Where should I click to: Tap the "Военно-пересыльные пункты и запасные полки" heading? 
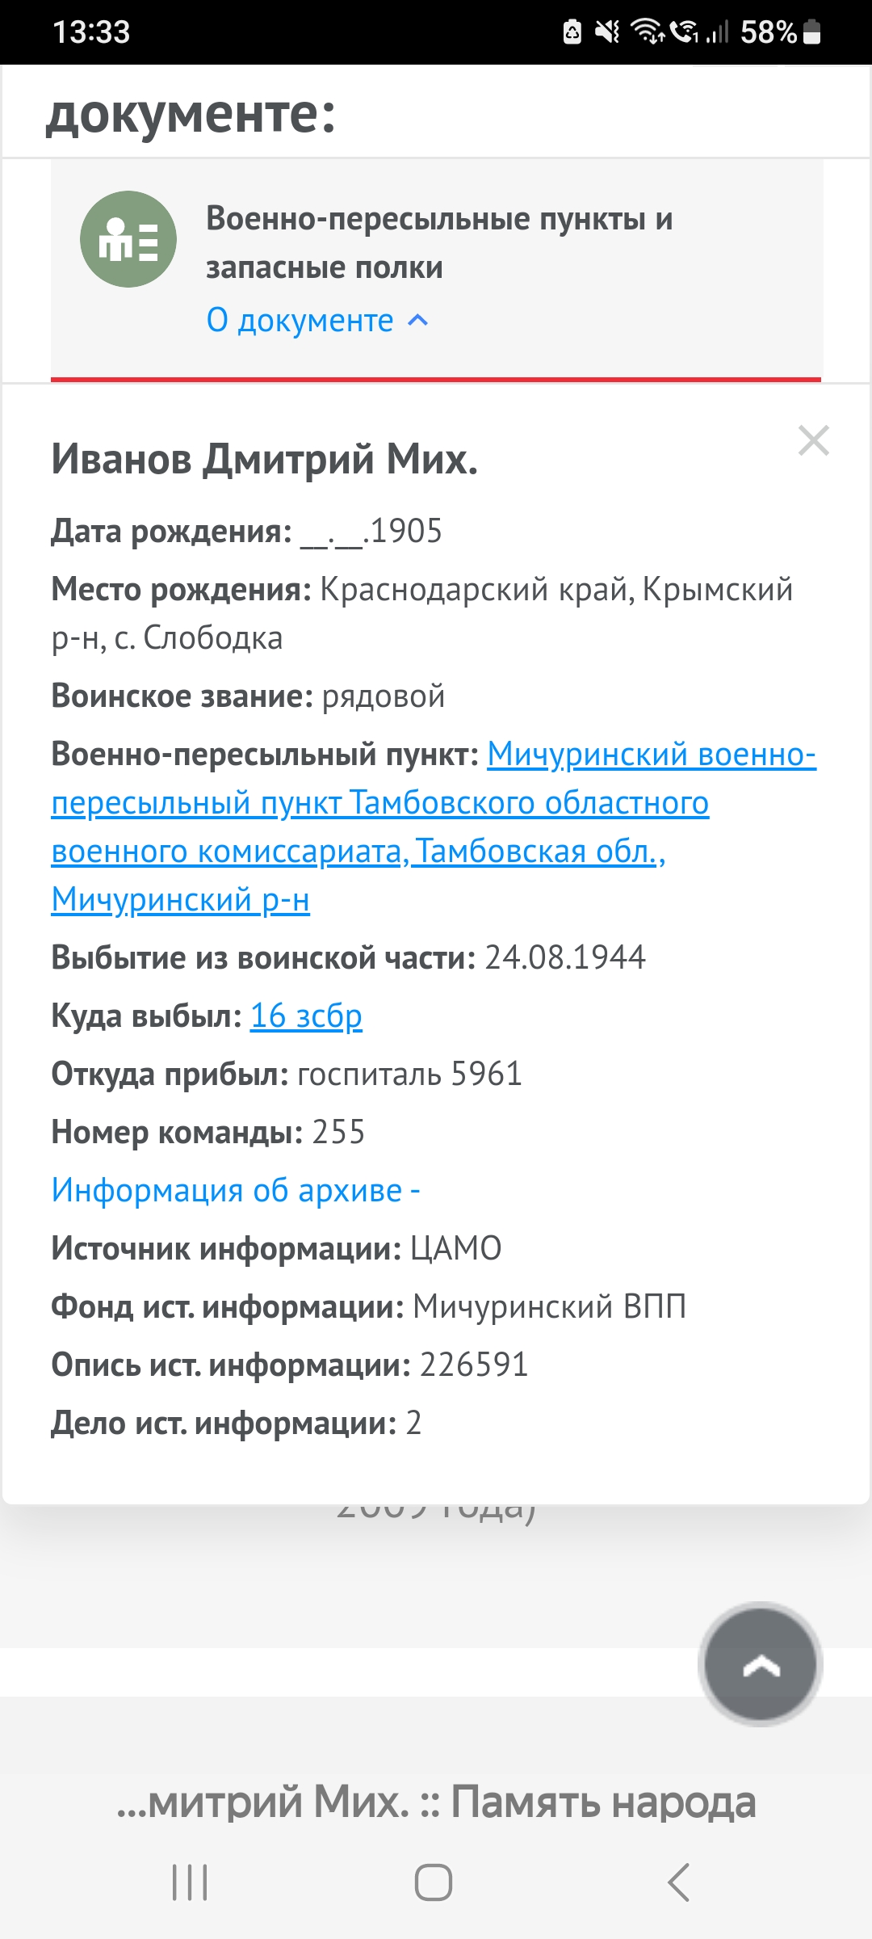[439, 242]
